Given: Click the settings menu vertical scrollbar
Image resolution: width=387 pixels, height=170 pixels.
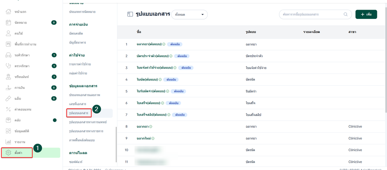Looking at the screenshot, I should (x=116, y=144).
